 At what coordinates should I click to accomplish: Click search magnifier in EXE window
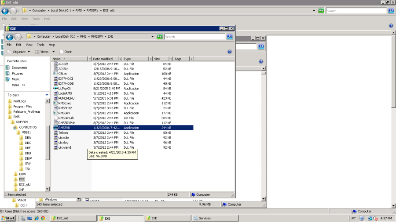pos(230,37)
